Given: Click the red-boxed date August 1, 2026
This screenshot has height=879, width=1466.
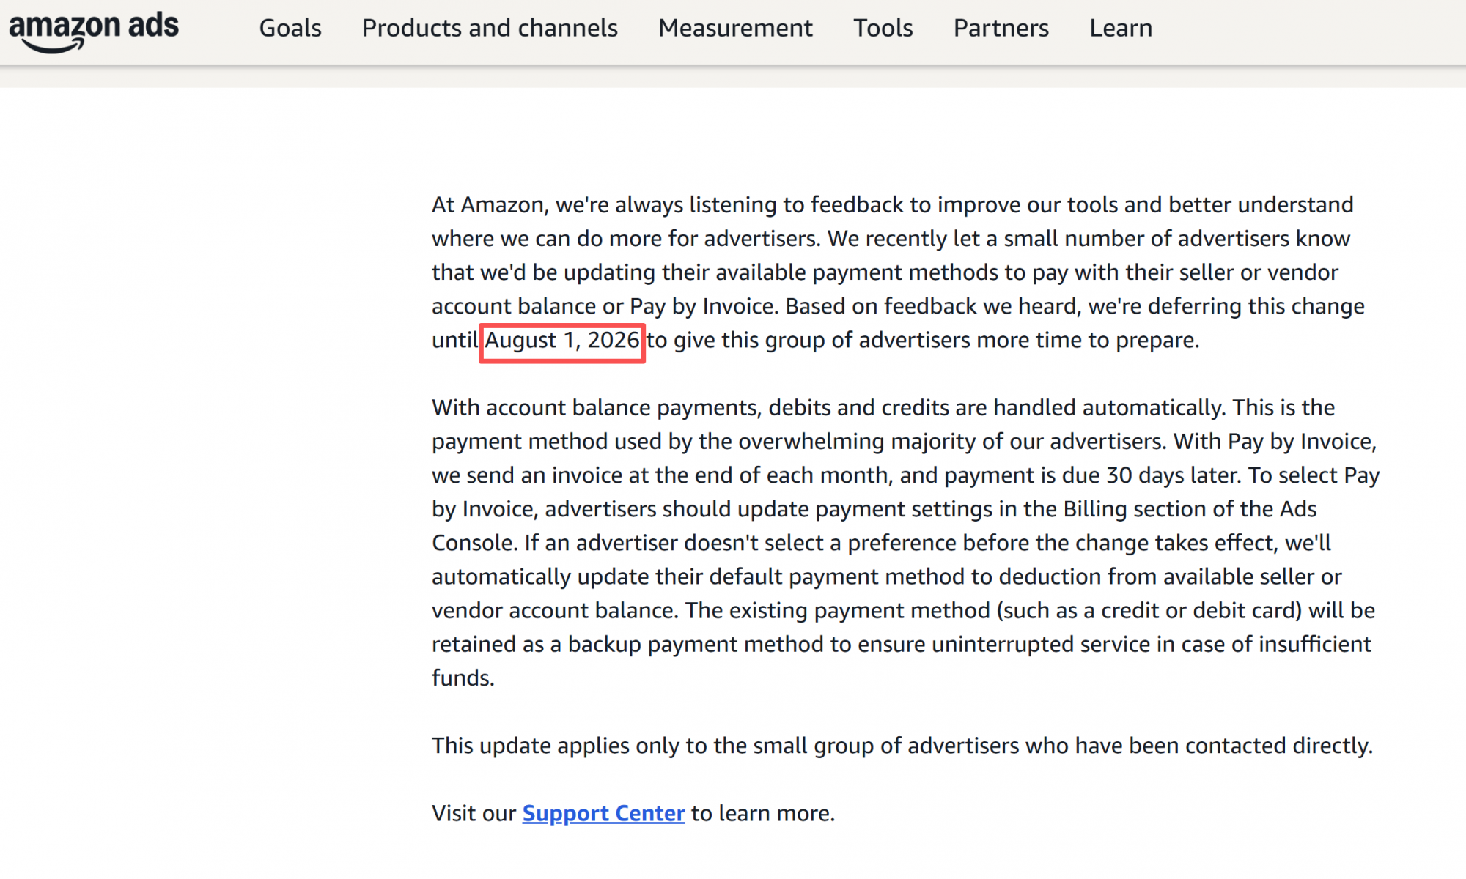Looking at the screenshot, I should pyautogui.click(x=562, y=341).
